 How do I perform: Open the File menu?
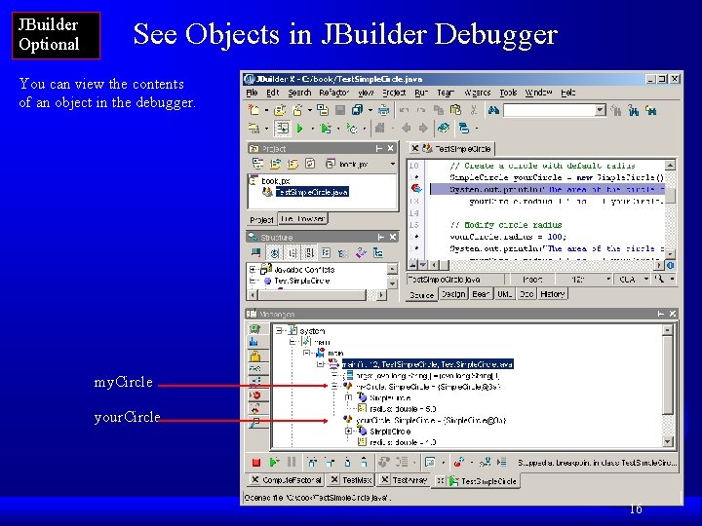(252, 93)
